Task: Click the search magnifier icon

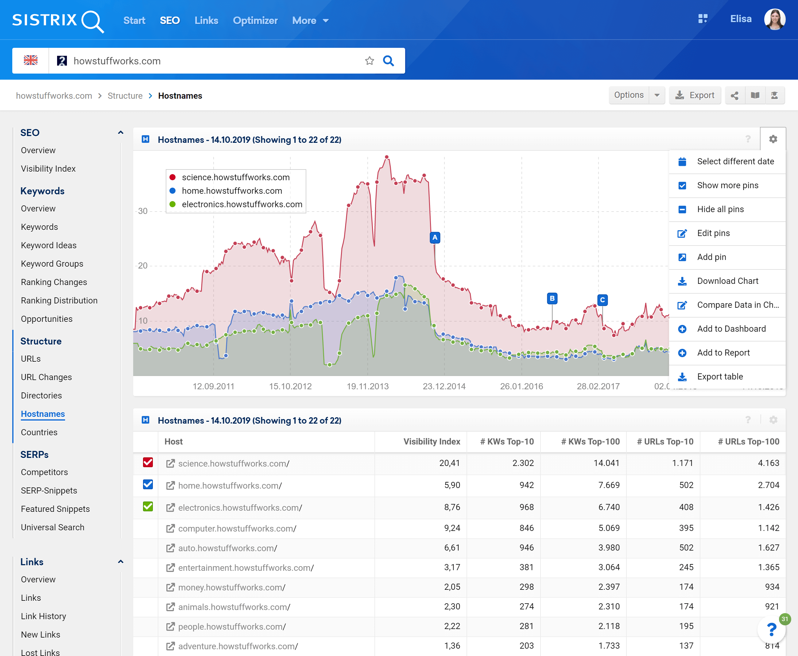Action: click(x=389, y=61)
